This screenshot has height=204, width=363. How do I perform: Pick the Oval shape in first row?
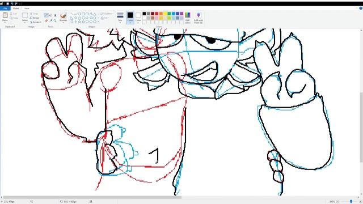coord(79,14)
